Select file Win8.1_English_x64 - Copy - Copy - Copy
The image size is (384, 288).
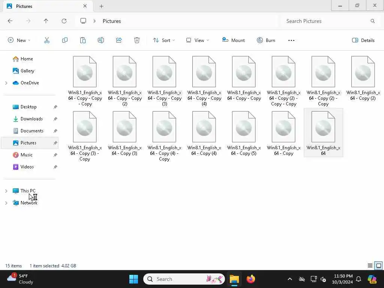85,81
